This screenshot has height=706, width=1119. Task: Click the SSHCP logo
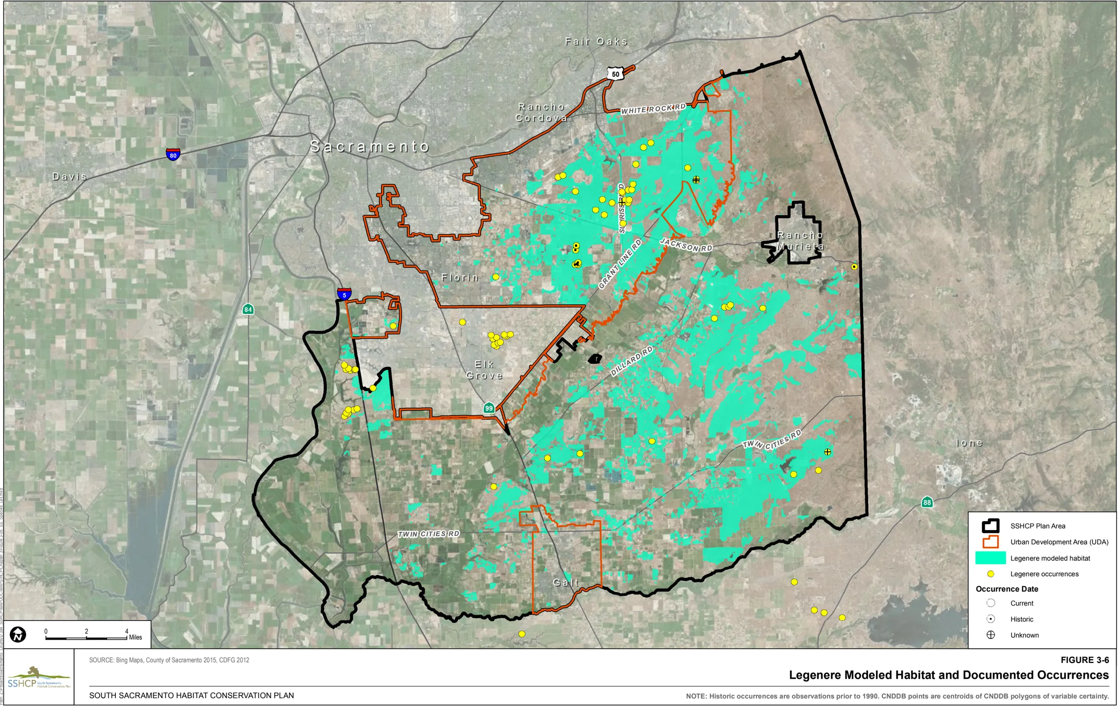38,678
